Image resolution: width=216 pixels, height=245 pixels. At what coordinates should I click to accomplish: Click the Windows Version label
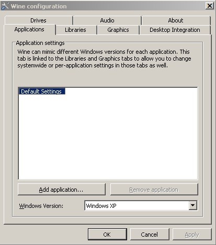point(41,206)
